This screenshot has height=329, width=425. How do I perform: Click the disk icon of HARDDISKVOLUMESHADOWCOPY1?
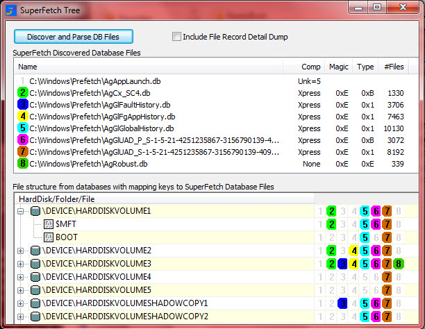pos(35,303)
